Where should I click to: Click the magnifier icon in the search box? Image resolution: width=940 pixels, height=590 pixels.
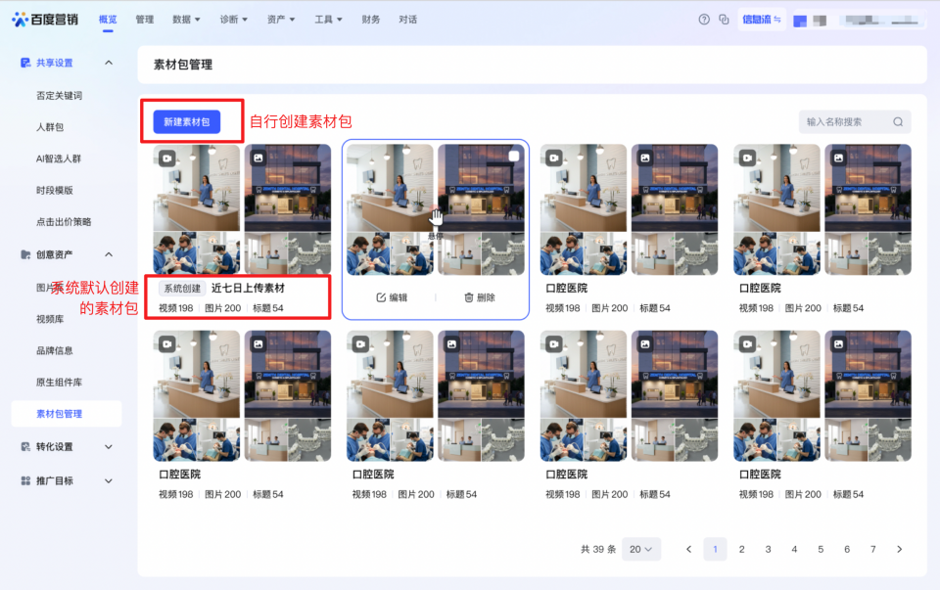pos(898,121)
